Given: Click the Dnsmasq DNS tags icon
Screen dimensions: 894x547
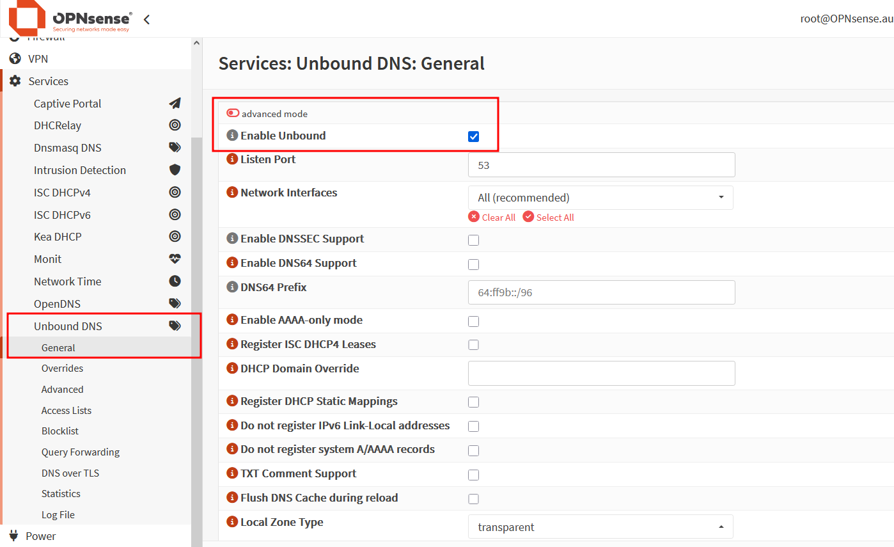Looking at the screenshot, I should click(x=175, y=148).
